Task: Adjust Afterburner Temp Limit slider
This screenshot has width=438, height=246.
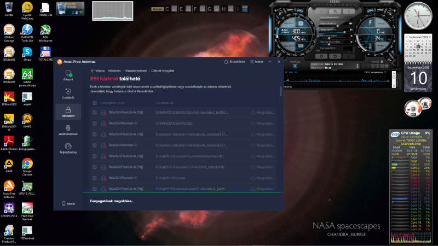Action: [x=333, y=32]
